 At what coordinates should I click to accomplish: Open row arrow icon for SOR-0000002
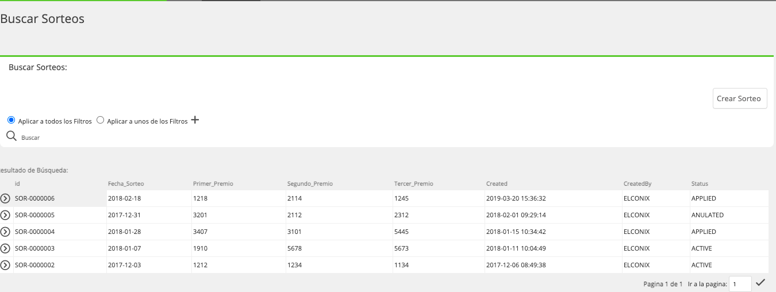(x=5, y=265)
